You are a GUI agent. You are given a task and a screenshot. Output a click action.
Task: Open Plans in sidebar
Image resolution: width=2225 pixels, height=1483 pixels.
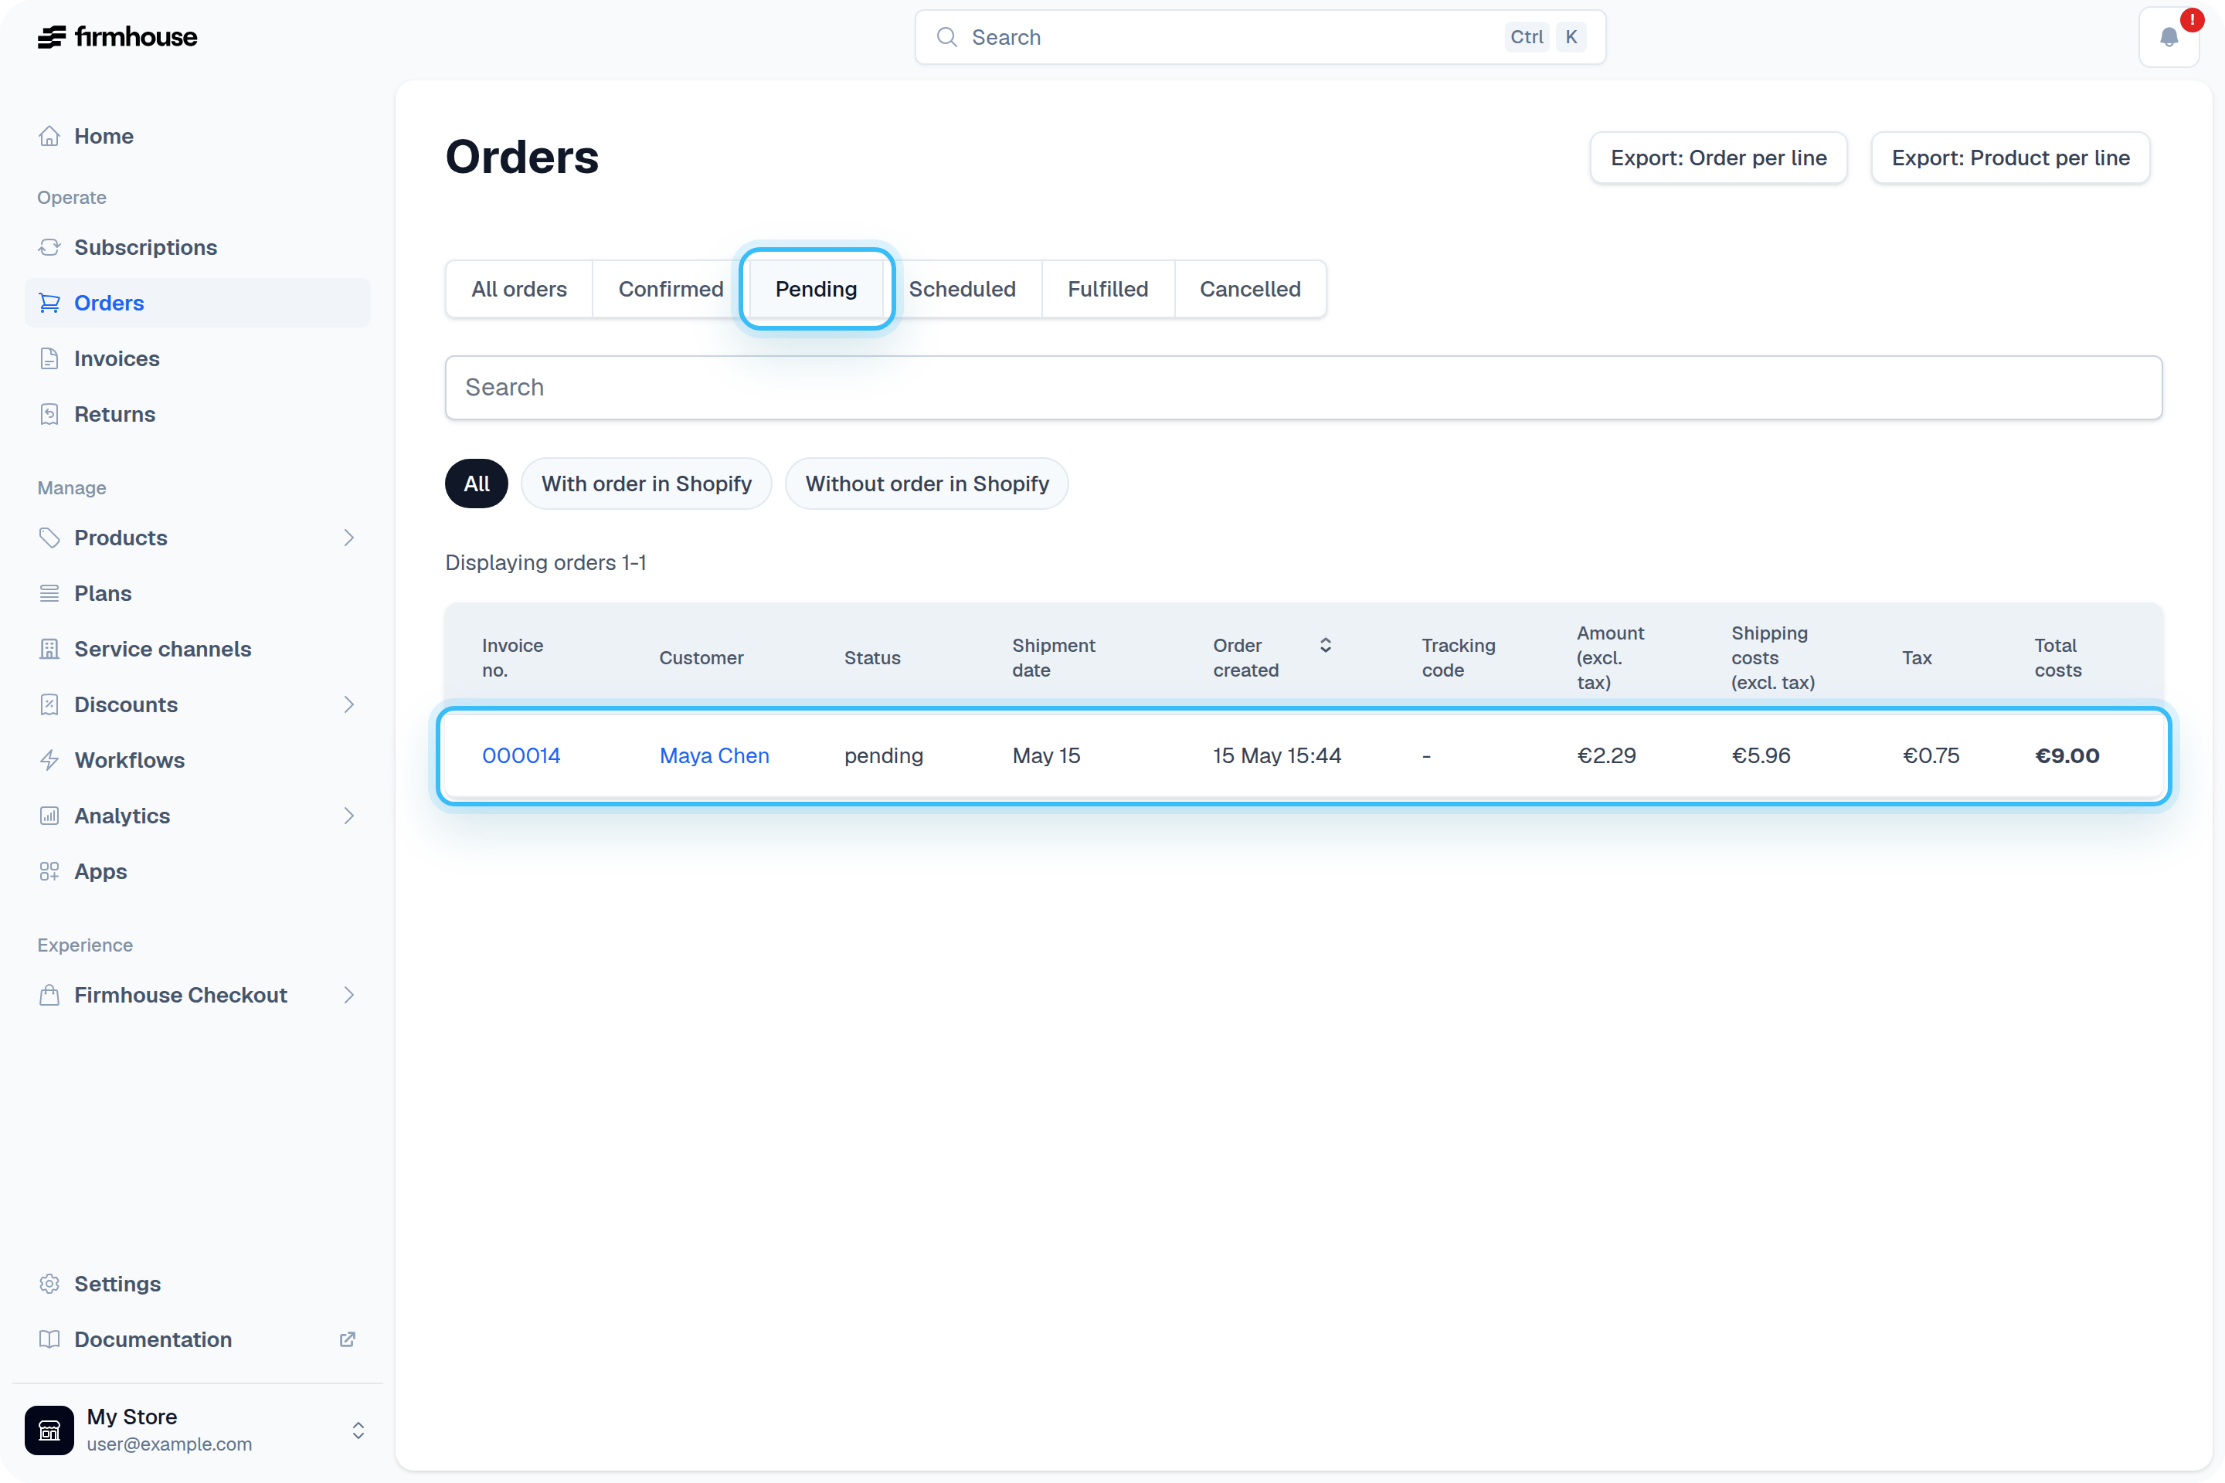198,593
